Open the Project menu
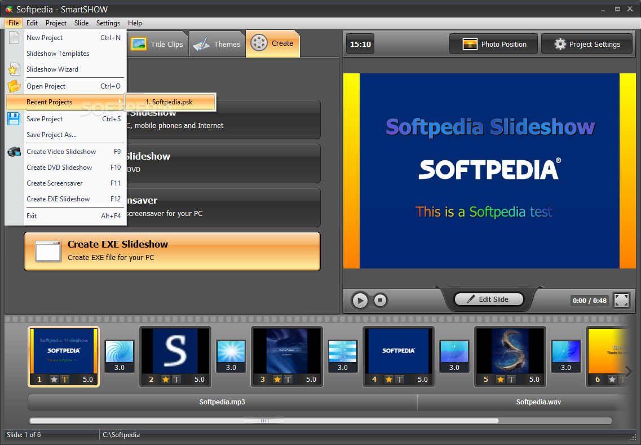641x445 pixels. pyautogui.click(x=56, y=23)
